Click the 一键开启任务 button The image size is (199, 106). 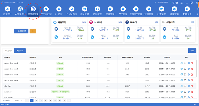[21, 31]
